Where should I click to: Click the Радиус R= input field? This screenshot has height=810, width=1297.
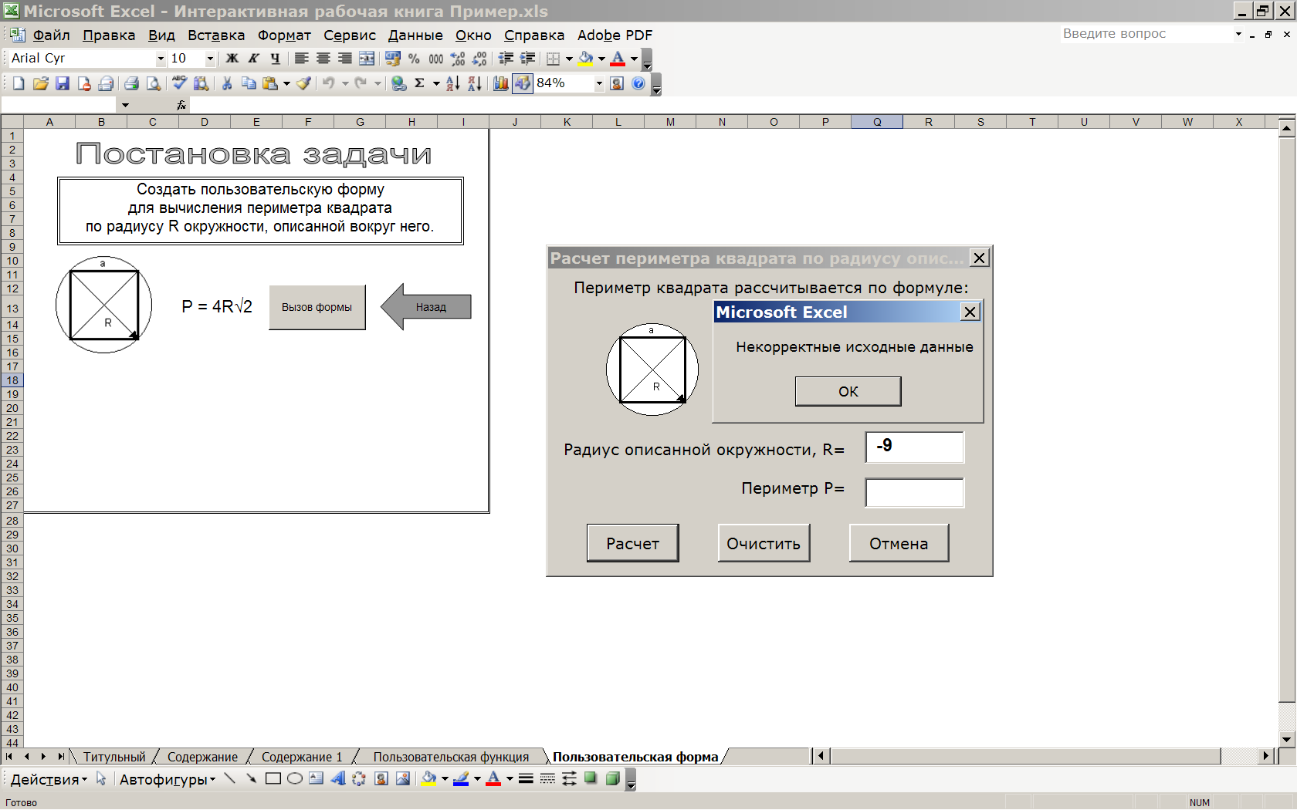[914, 447]
